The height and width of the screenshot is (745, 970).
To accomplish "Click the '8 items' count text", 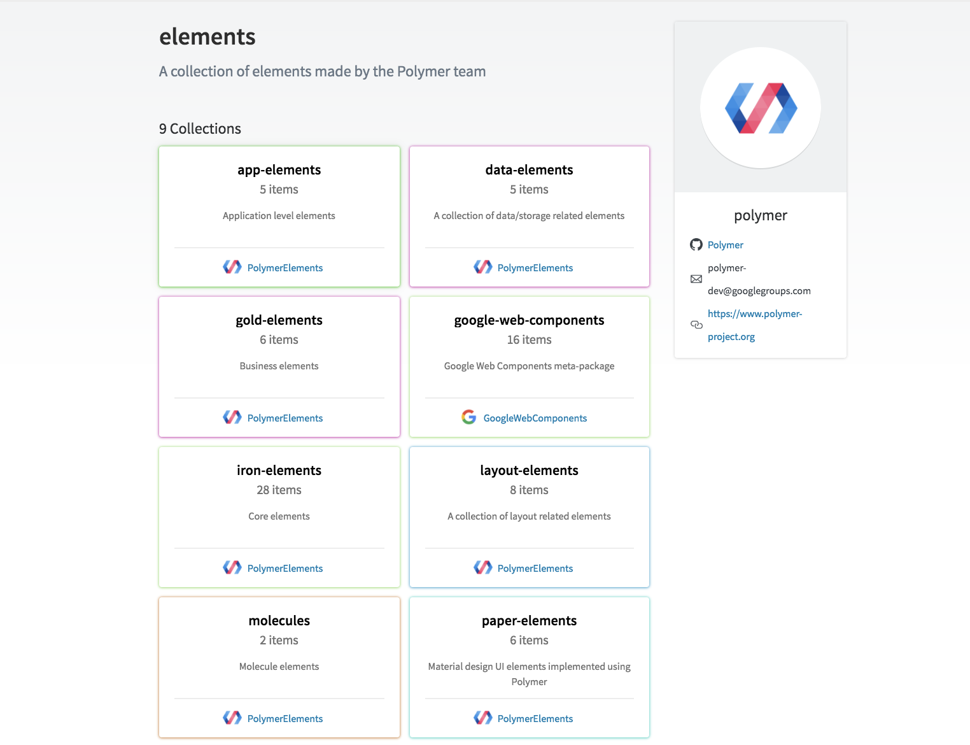I will pyautogui.click(x=529, y=490).
